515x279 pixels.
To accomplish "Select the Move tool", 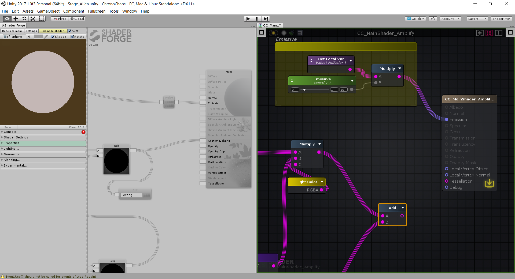I will coord(15,18).
